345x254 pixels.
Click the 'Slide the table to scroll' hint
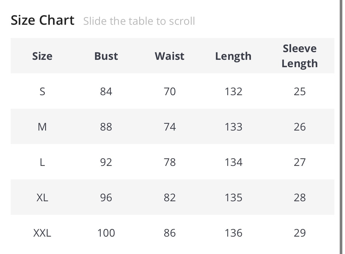tap(139, 21)
